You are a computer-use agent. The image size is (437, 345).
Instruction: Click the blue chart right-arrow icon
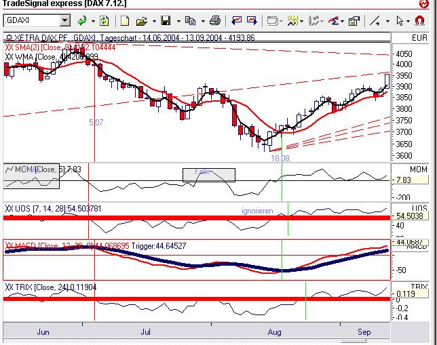[x=252, y=20]
